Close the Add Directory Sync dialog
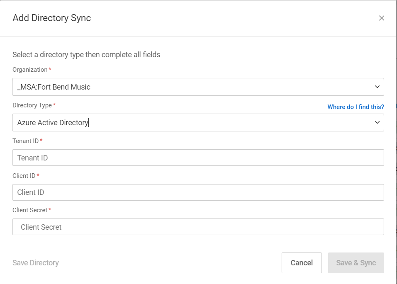397x284 pixels. tap(382, 18)
